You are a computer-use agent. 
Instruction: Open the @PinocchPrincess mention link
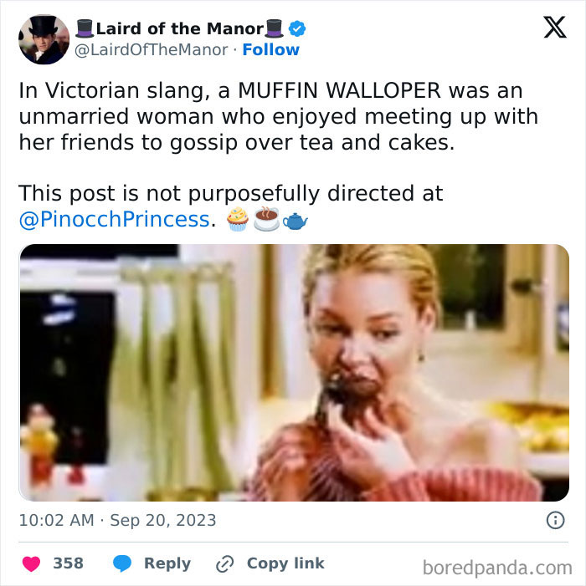tap(114, 219)
